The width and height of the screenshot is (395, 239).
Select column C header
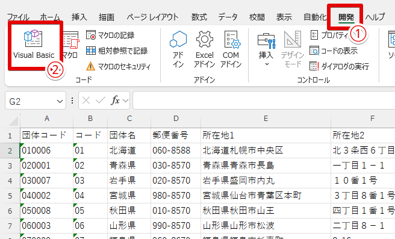(129, 119)
